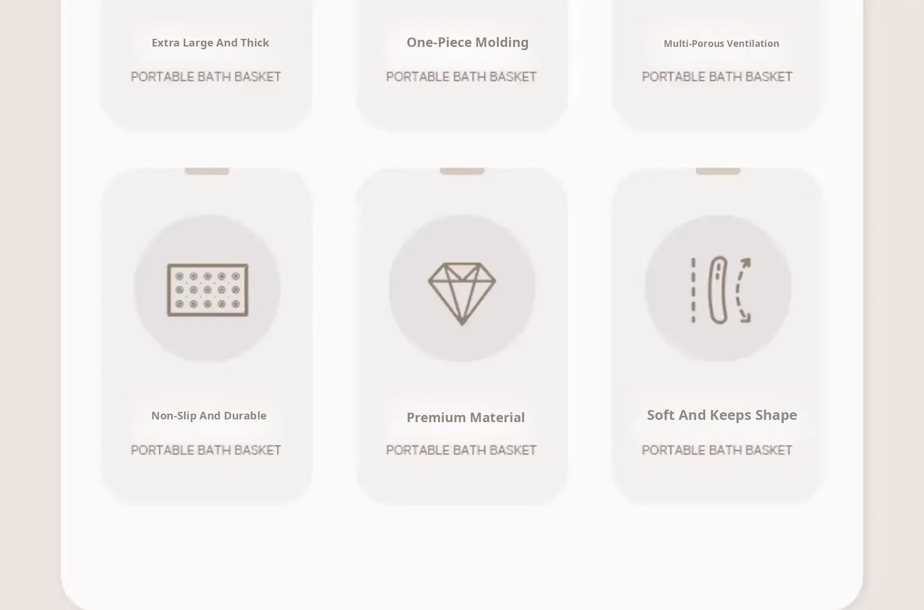The width and height of the screenshot is (924, 610).
Task: Click the empty white area below the feature cards
Action: [462, 555]
